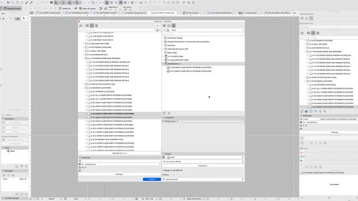This screenshot has width=358, height=201.
Task: Expand A-3 BUILDING SECTIONS folder in Organizer left tree
Action: (x=84, y=44)
